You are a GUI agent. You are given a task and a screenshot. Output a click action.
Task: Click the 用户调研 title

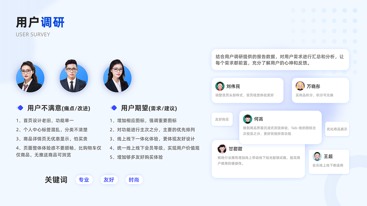pos(40,22)
